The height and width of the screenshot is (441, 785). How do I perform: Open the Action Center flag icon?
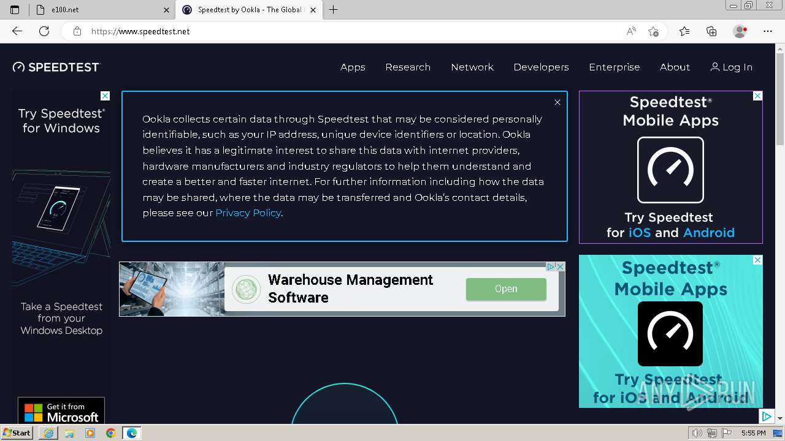[x=727, y=433]
